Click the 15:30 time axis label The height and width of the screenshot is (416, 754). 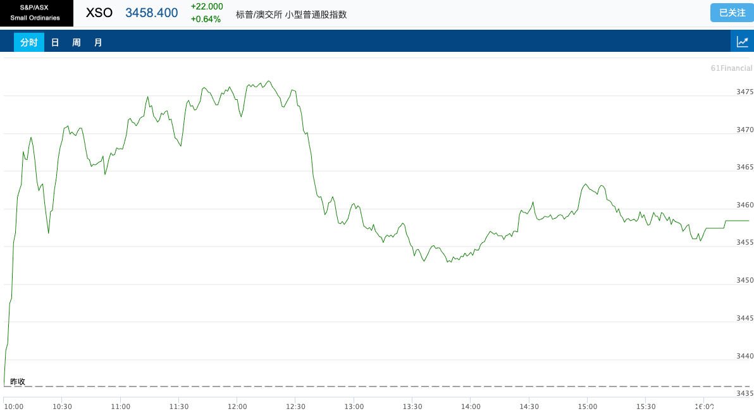tap(646, 407)
